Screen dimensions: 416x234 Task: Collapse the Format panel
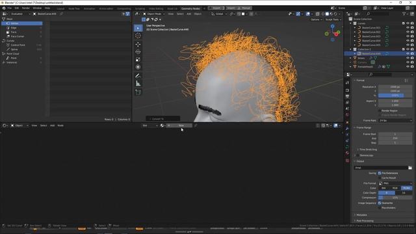pyautogui.click(x=360, y=81)
